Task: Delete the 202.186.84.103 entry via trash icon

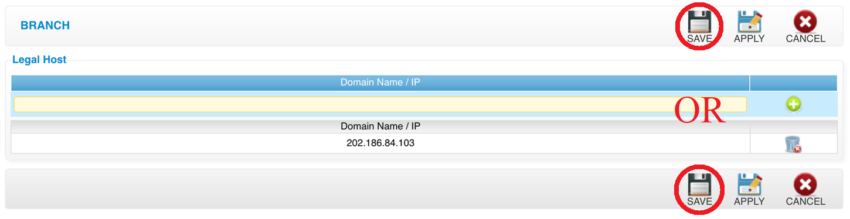Action: point(793,144)
